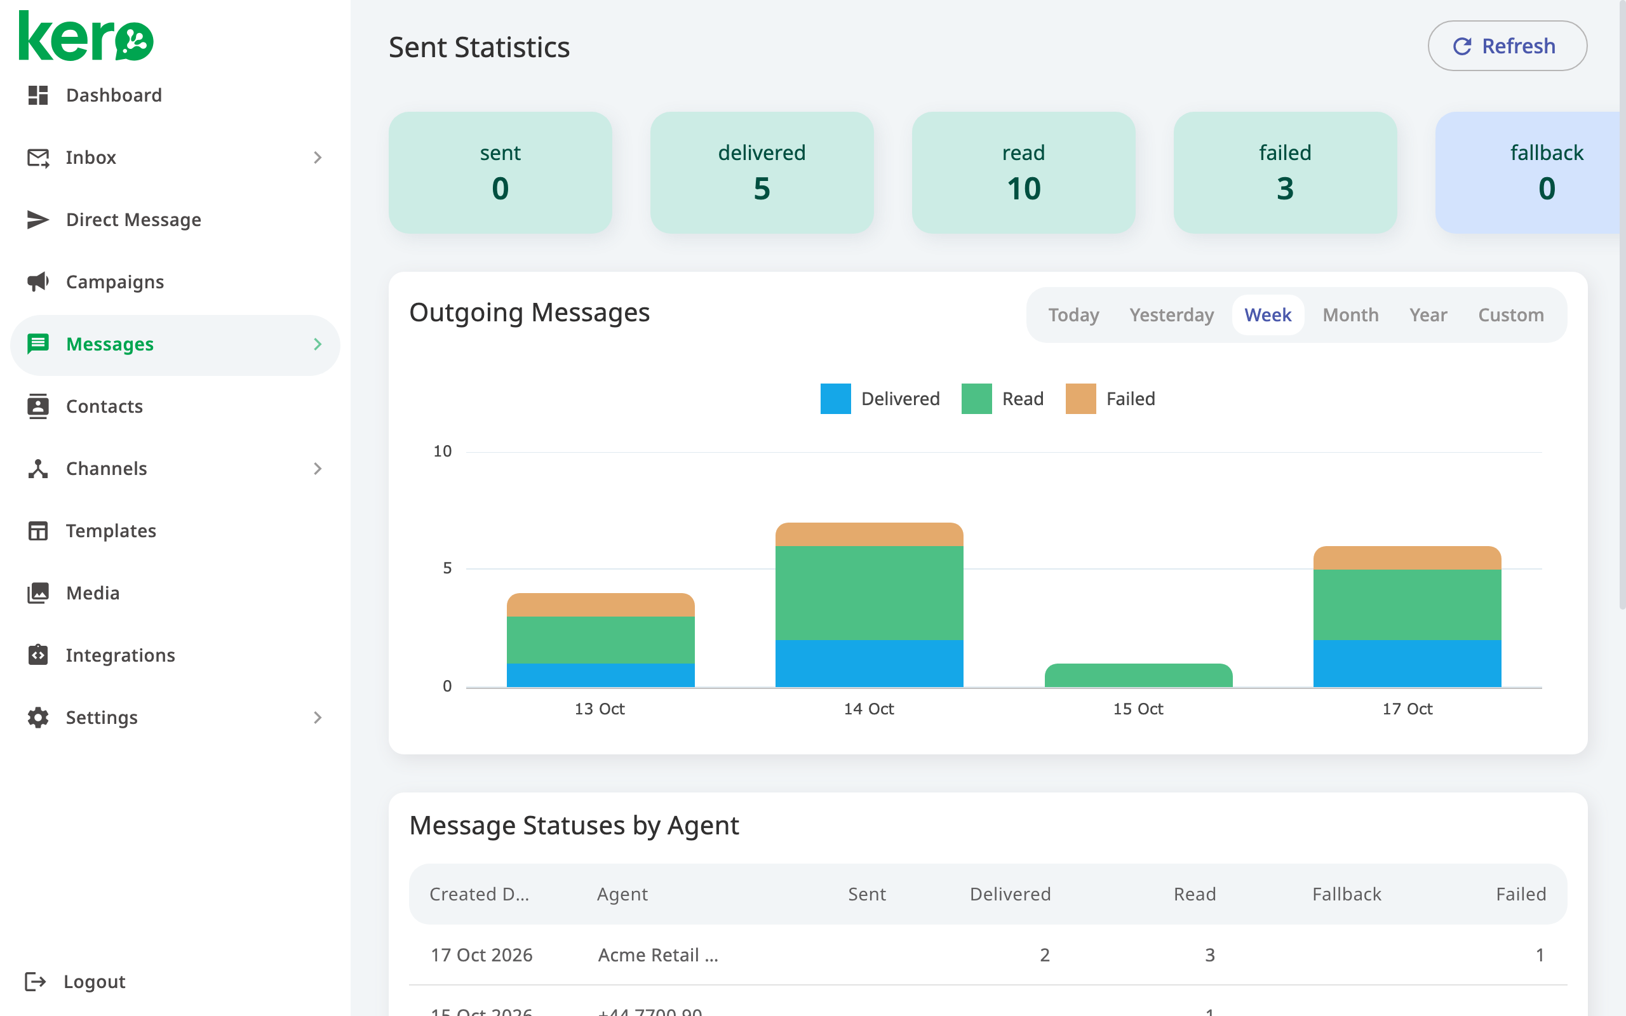Toggle Delivered series via blue legend swatch

(x=835, y=399)
